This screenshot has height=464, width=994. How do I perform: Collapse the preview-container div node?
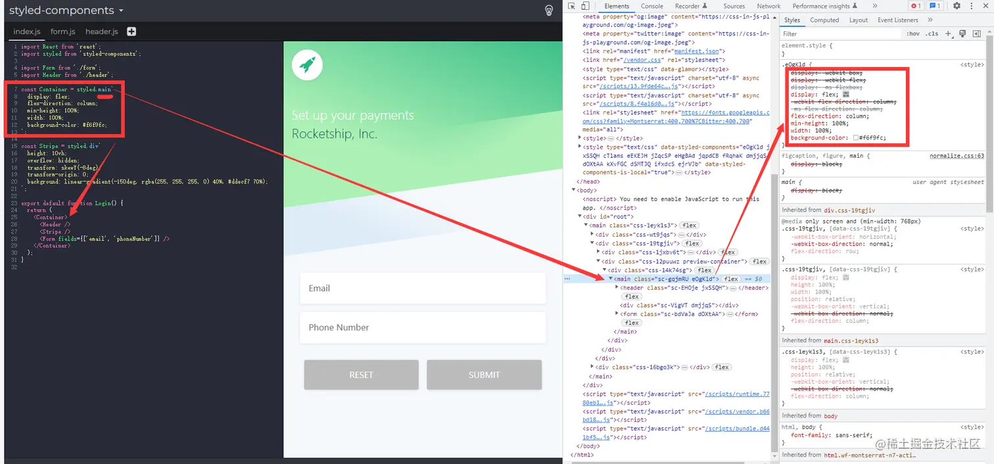click(x=598, y=261)
